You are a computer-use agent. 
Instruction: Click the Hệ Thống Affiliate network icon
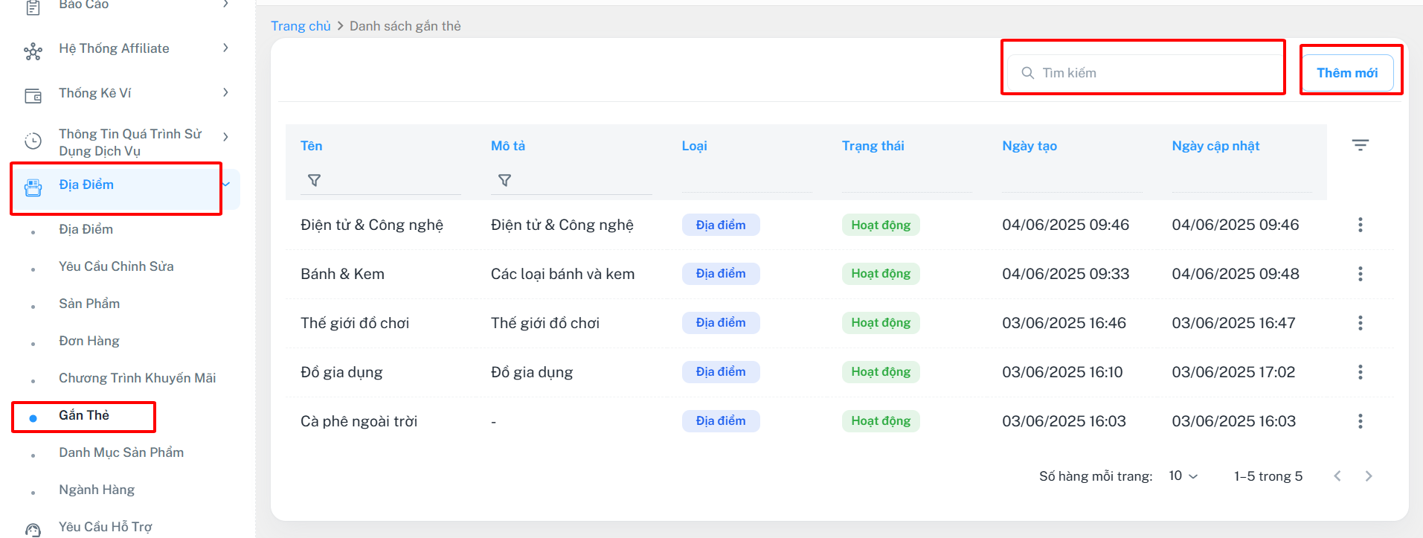[33, 51]
